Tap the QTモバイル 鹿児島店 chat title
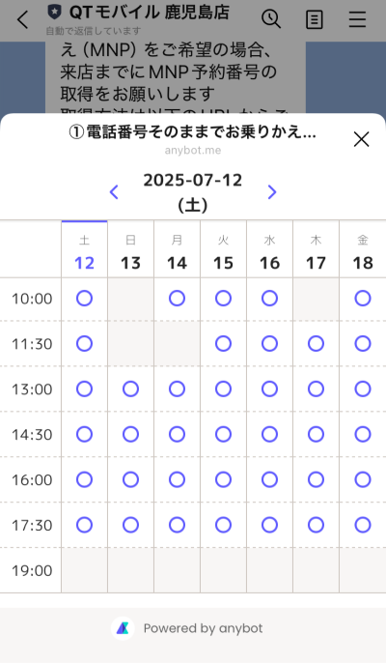Image resolution: width=386 pixels, height=663 pixels. 149,13
